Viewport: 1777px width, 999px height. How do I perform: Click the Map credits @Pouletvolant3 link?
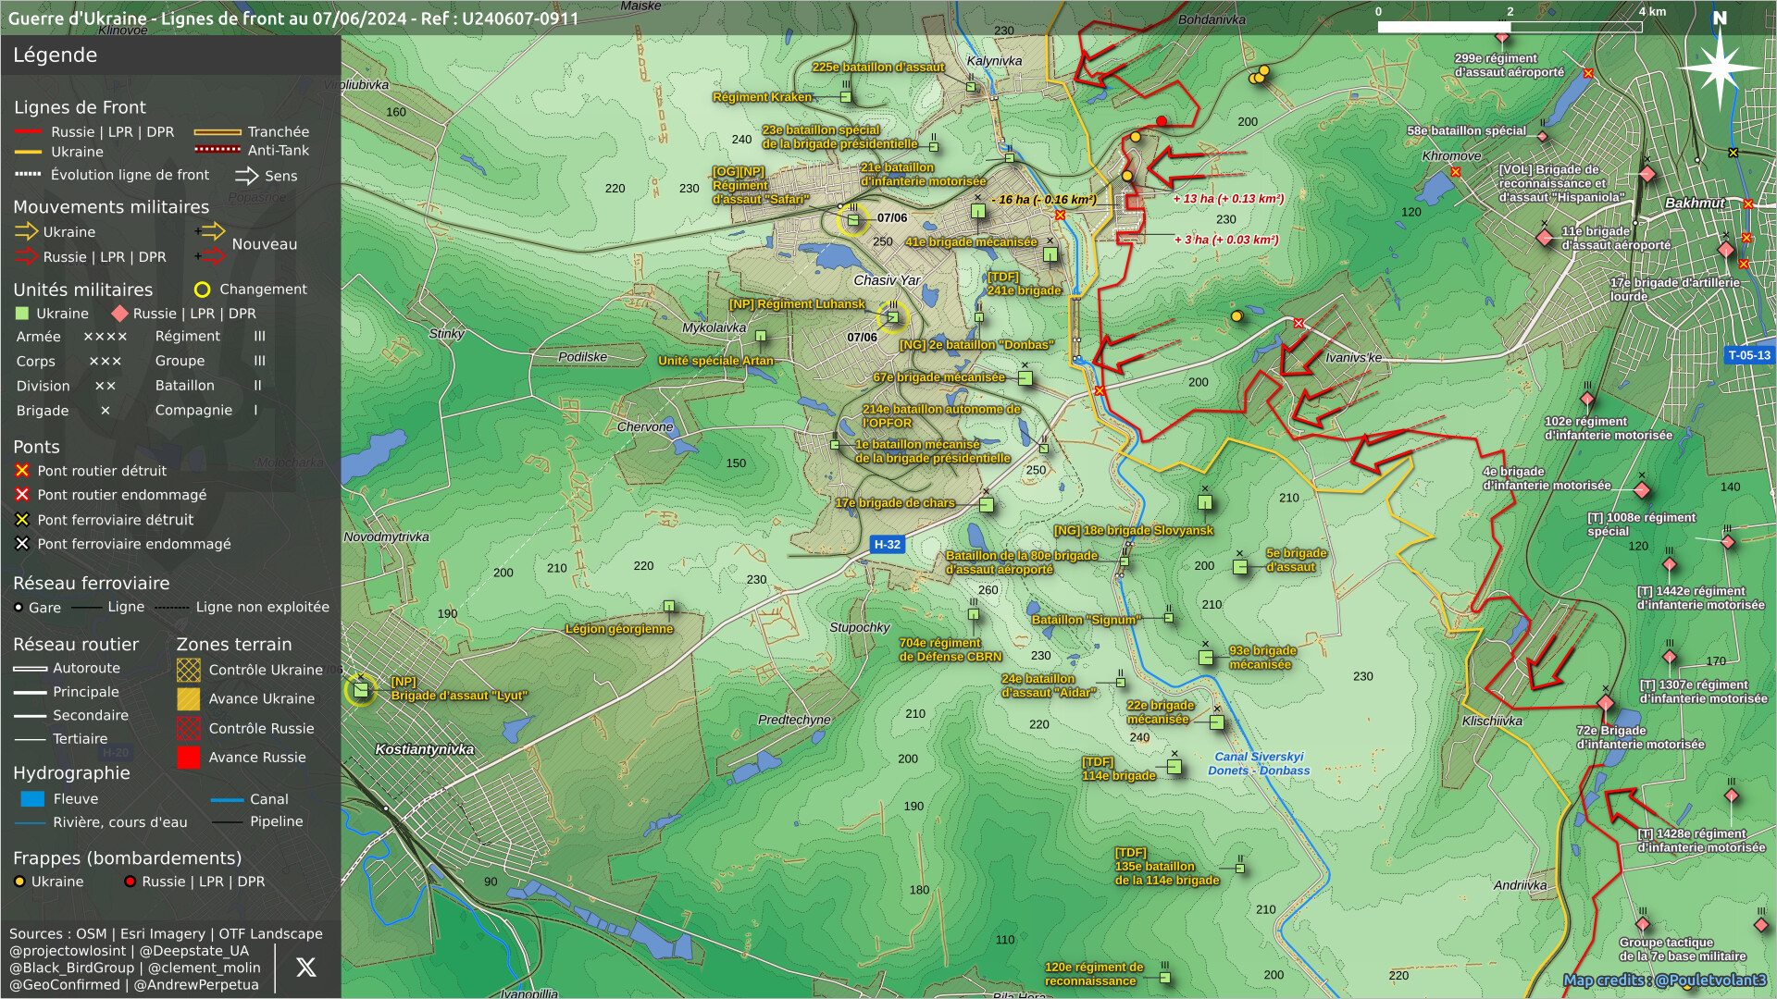coord(1664,980)
